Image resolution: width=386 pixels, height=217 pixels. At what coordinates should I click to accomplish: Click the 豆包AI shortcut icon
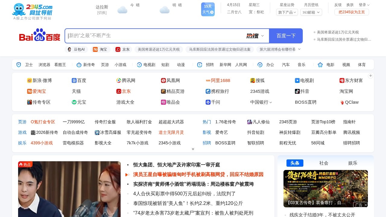pyautogui.click(x=70, y=49)
